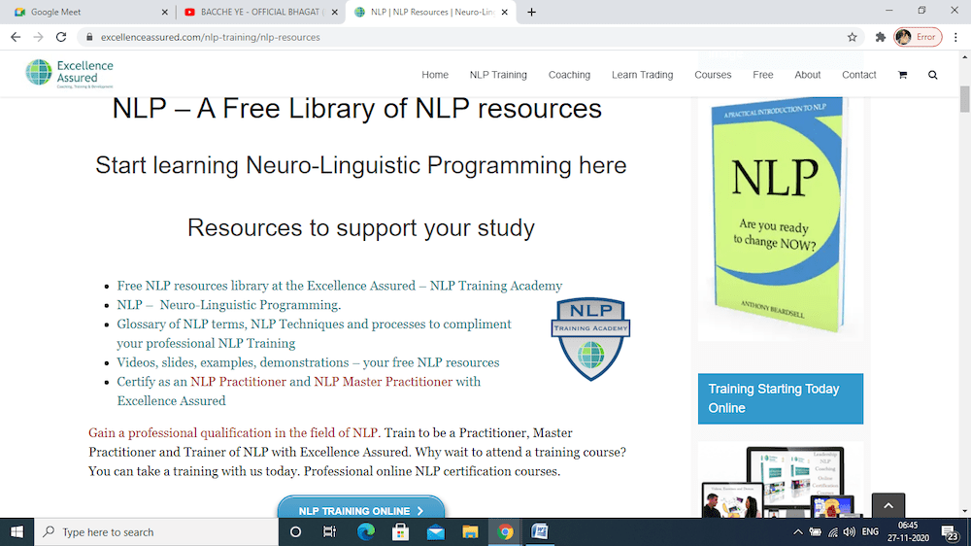Open Microsoft Store from taskbar

[x=401, y=531]
